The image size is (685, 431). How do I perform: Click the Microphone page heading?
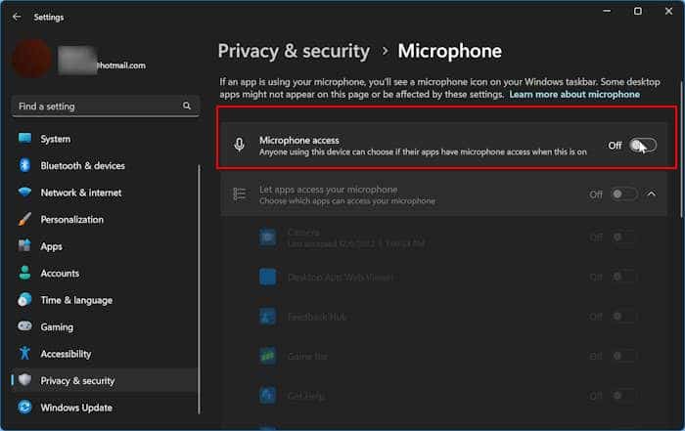point(449,51)
